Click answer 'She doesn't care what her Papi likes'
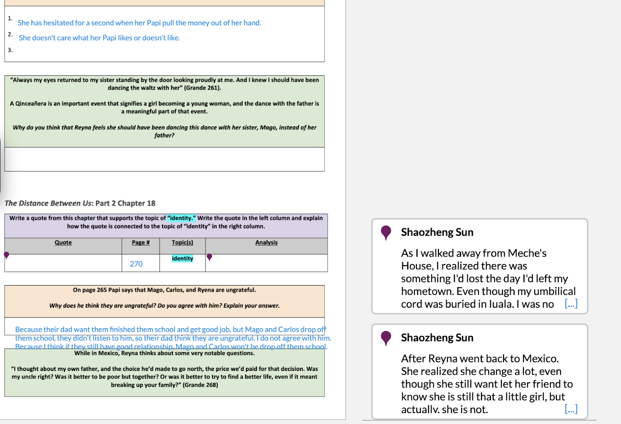Image resolution: width=621 pixels, height=424 pixels. pos(99,38)
